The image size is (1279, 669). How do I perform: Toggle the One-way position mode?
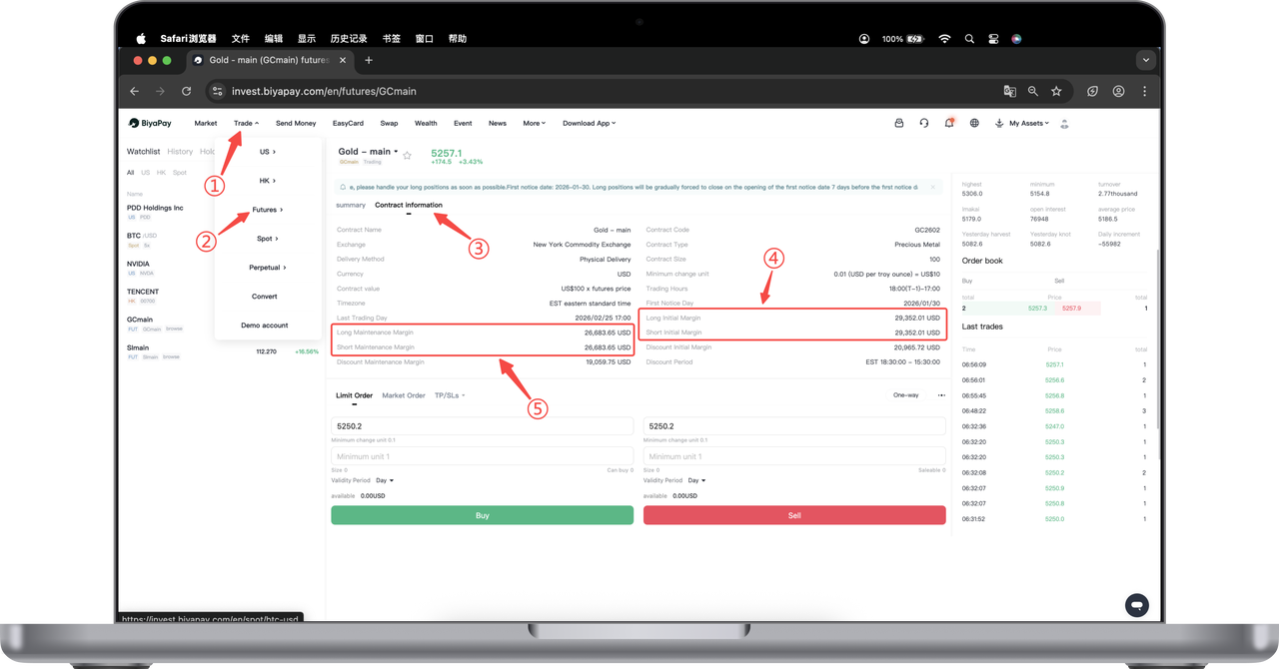click(x=905, y=395)
